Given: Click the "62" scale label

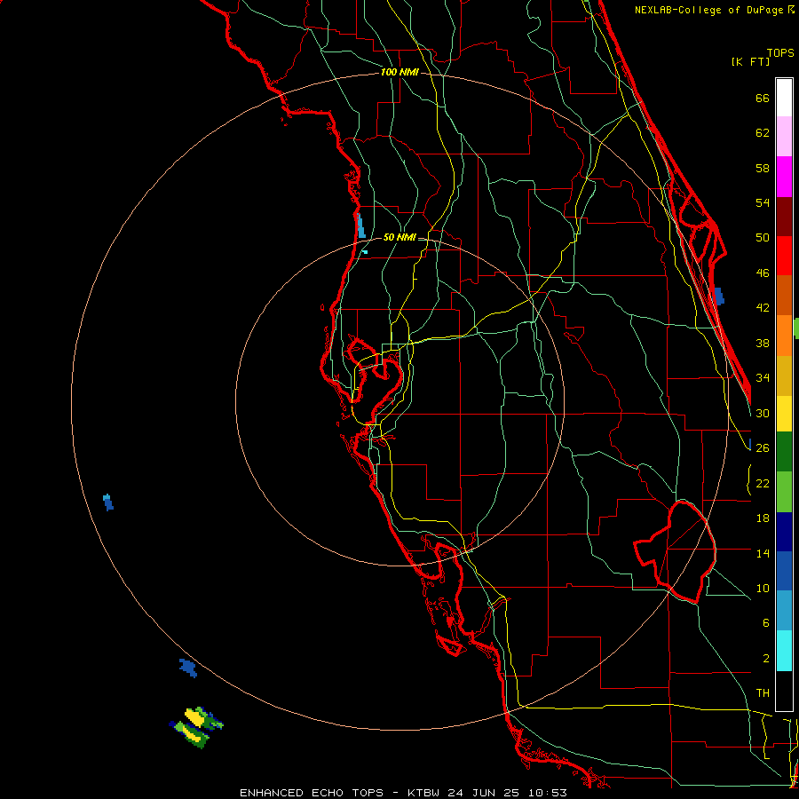Looking at the screenshot, I should 763,133.
